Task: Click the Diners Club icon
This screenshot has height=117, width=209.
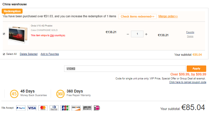Action: 54,108
